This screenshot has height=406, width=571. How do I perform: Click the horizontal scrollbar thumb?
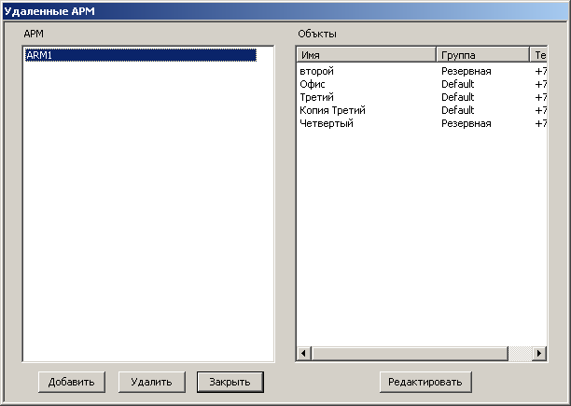(x=410, y=353)
